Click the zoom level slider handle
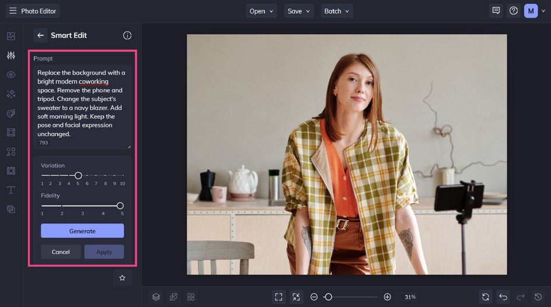 (x=328, y=297)
